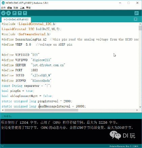Click the Verify checkmark toolbar icon
Image resolution: width=142 pixels, height=148 pixels.
(x=3, y=13)
